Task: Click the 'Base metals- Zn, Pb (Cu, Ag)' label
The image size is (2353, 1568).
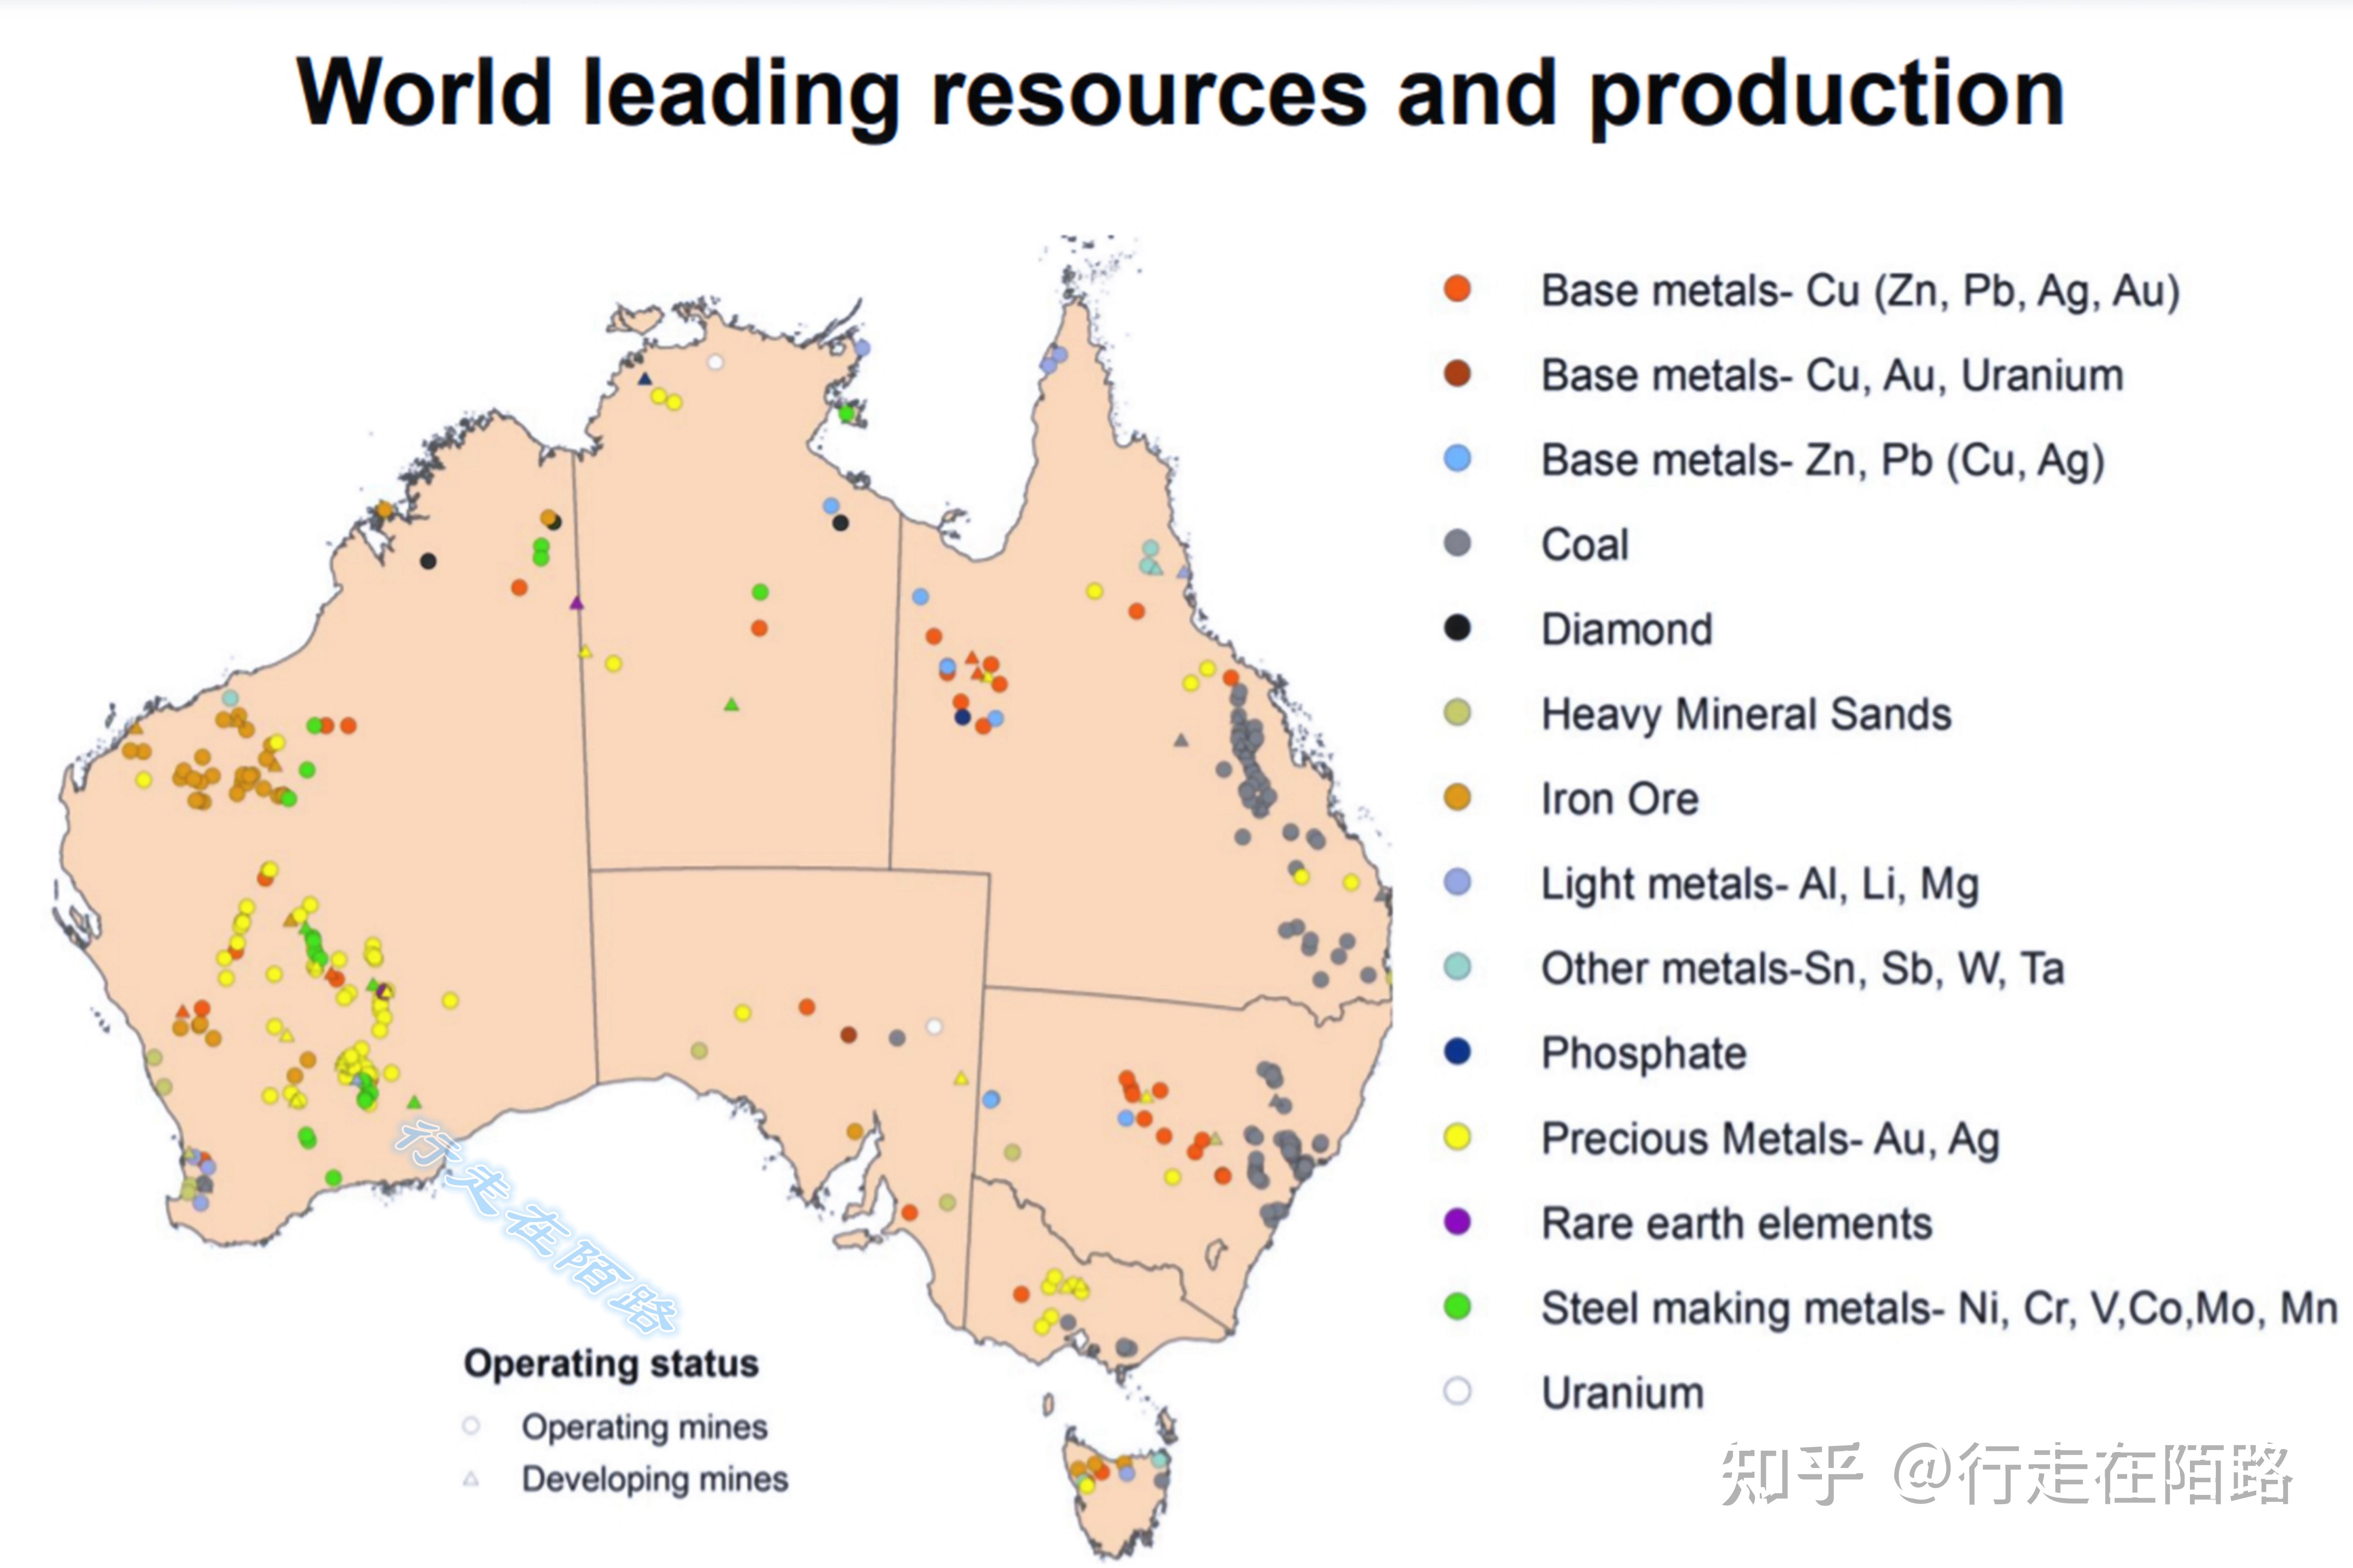Action: coord(1823,461)
